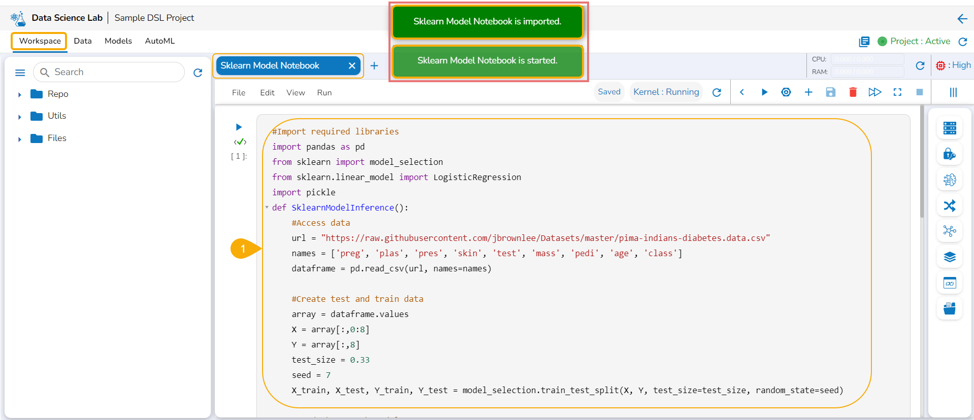Image resolution: width=974 pixels, height=420 pixels.
Task: Toggle the right panel vertical bars icon
Action: pos(953,92)
